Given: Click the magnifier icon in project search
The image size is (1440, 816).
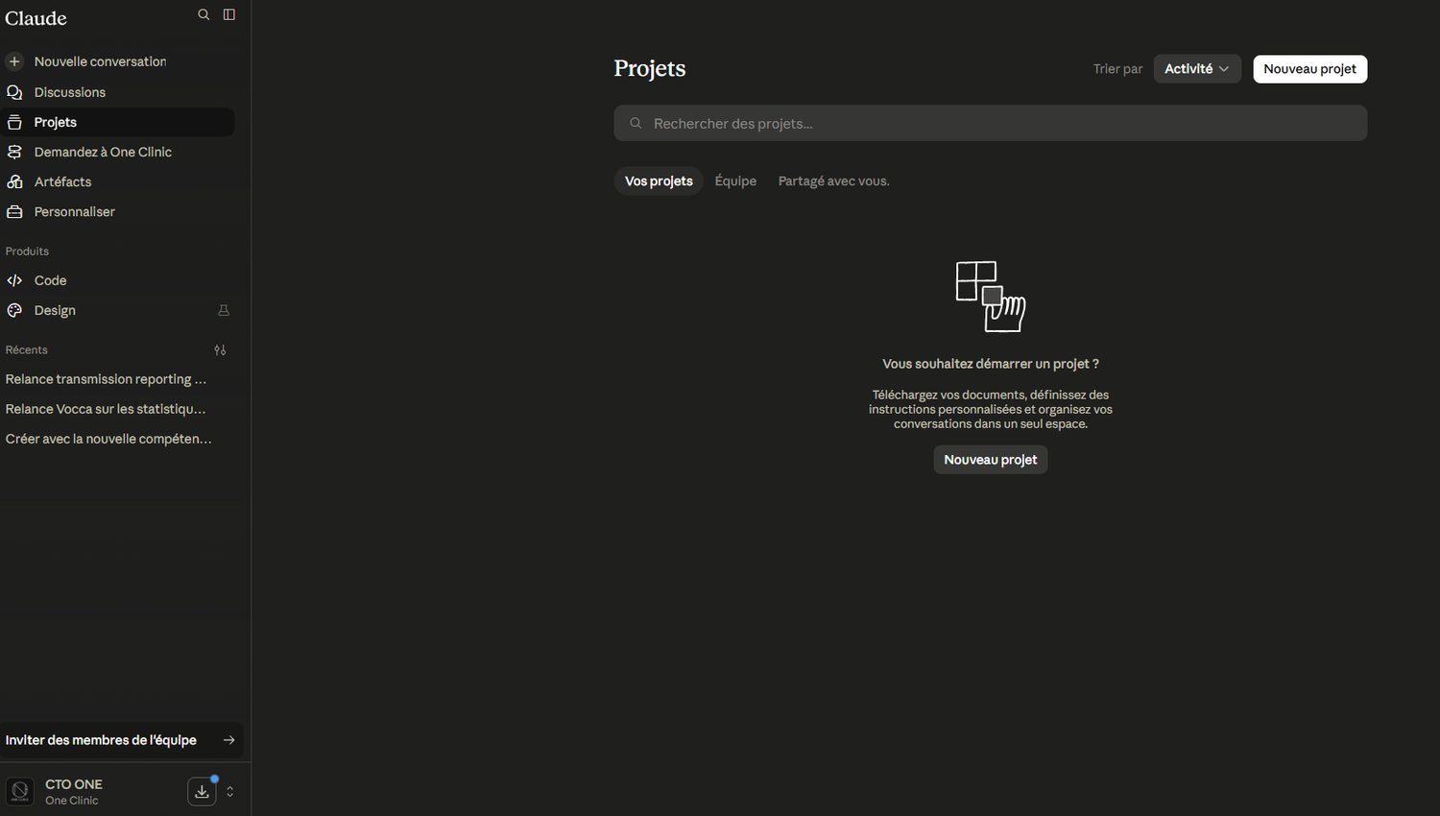Looking at the screenshot, I should click(x=636, y=123).
